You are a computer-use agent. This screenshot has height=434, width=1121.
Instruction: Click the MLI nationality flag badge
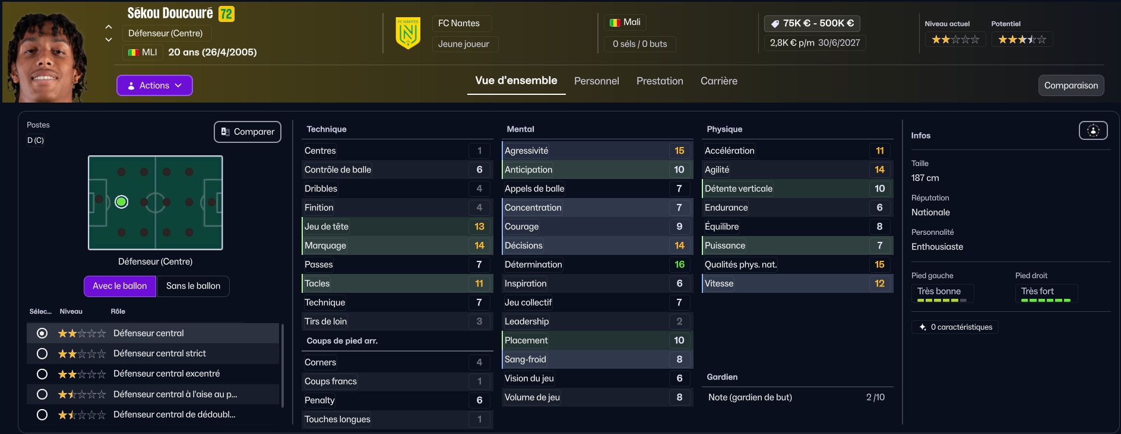point(134,52)
